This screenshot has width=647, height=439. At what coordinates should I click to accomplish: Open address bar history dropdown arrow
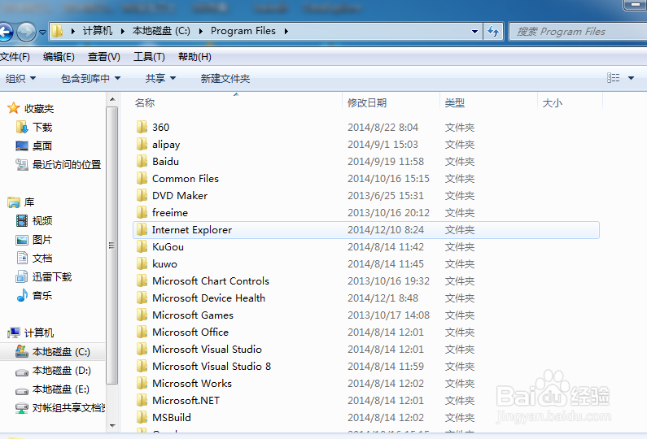click(x=474, y=32)
